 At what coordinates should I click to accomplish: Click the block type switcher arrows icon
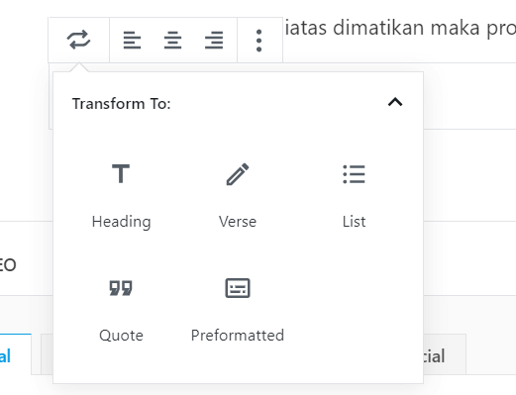pyautogui.click(x=78, y=40)
